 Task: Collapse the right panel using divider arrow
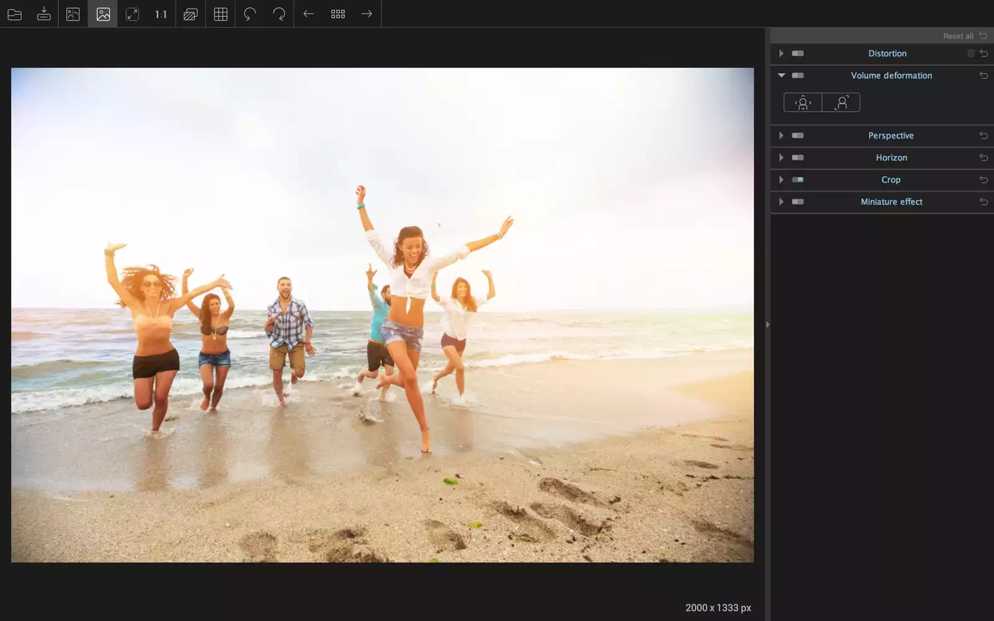(x=768, y=324)
